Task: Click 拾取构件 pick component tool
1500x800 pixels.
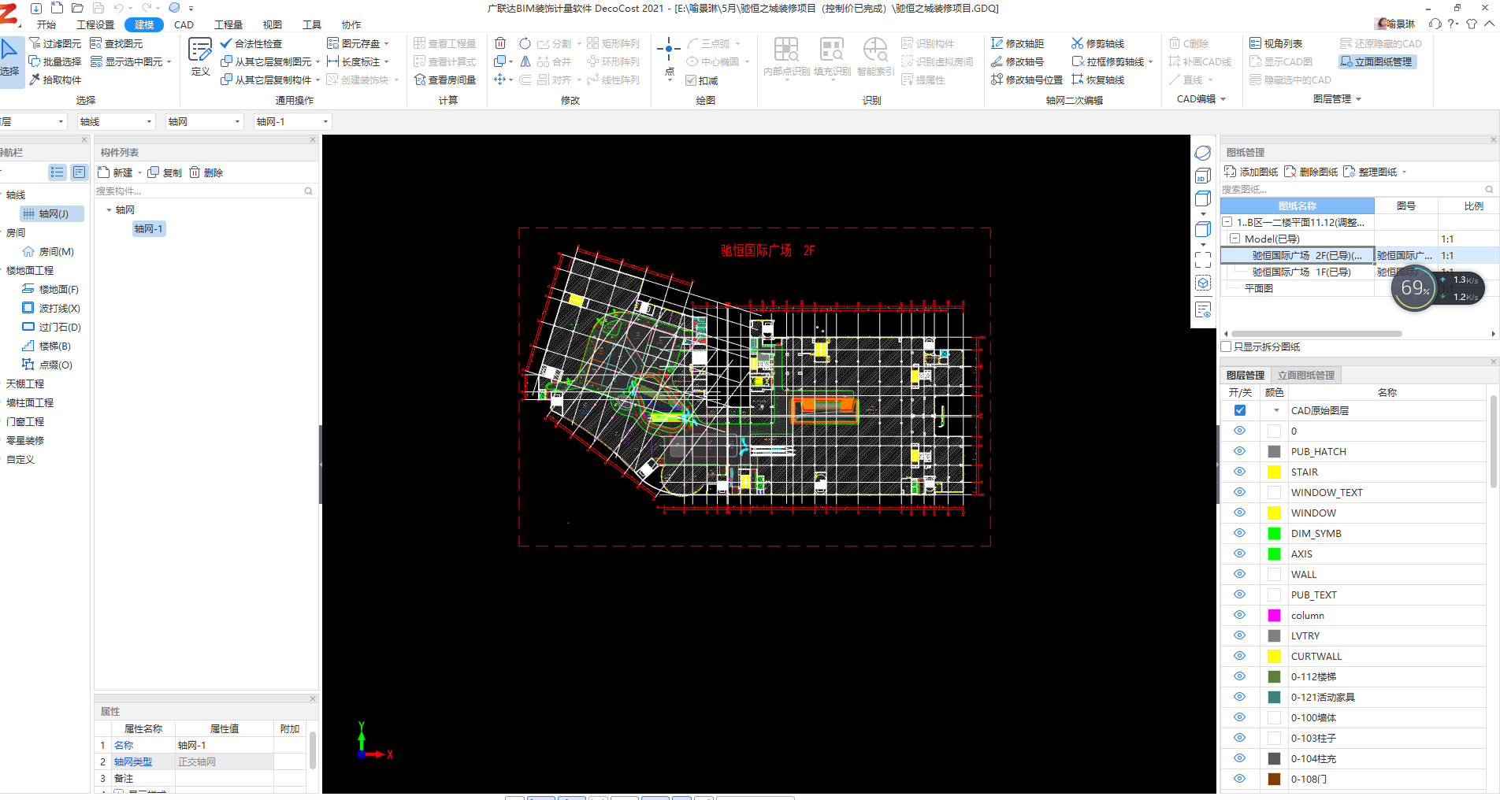Action: pos(55,80)
